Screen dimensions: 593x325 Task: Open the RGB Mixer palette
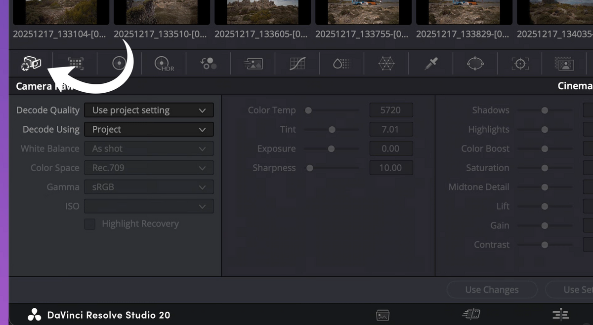click(x=208, y=63)
